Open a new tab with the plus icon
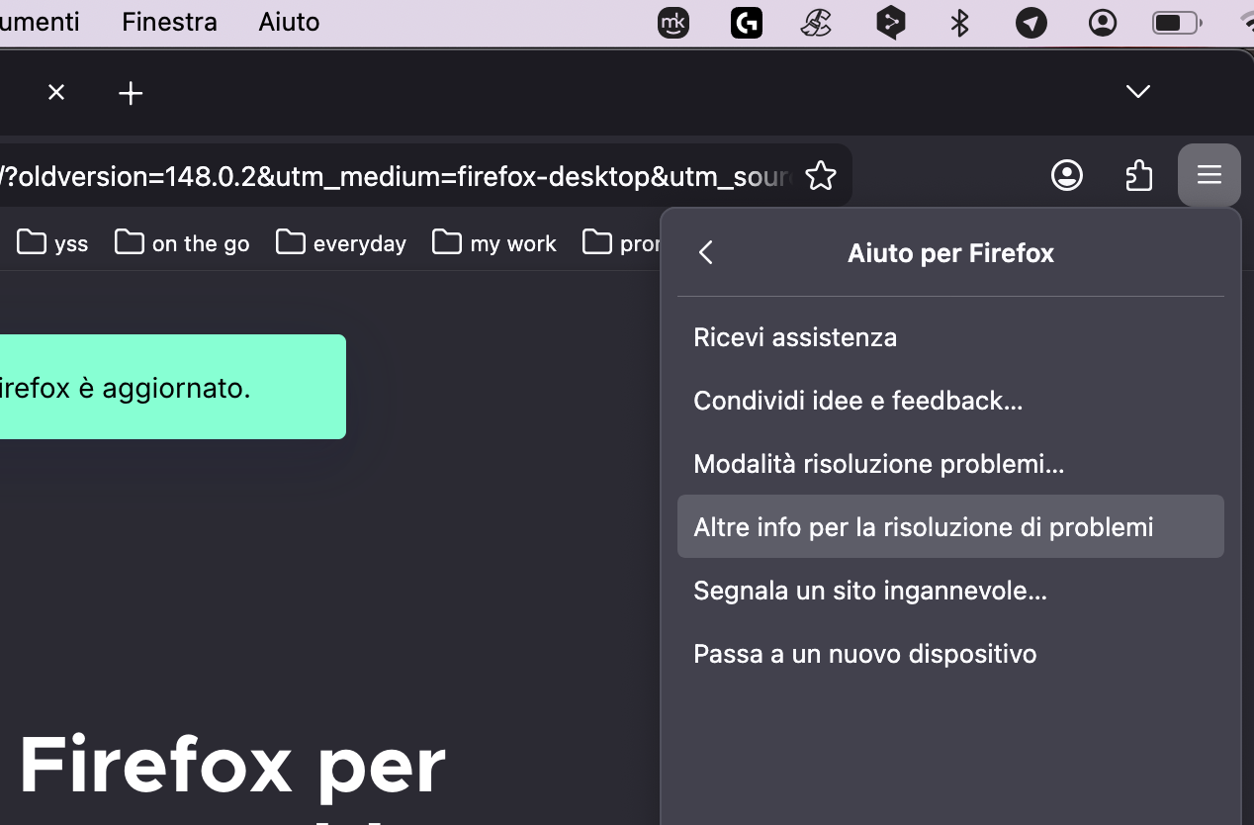 pos(130,93)
